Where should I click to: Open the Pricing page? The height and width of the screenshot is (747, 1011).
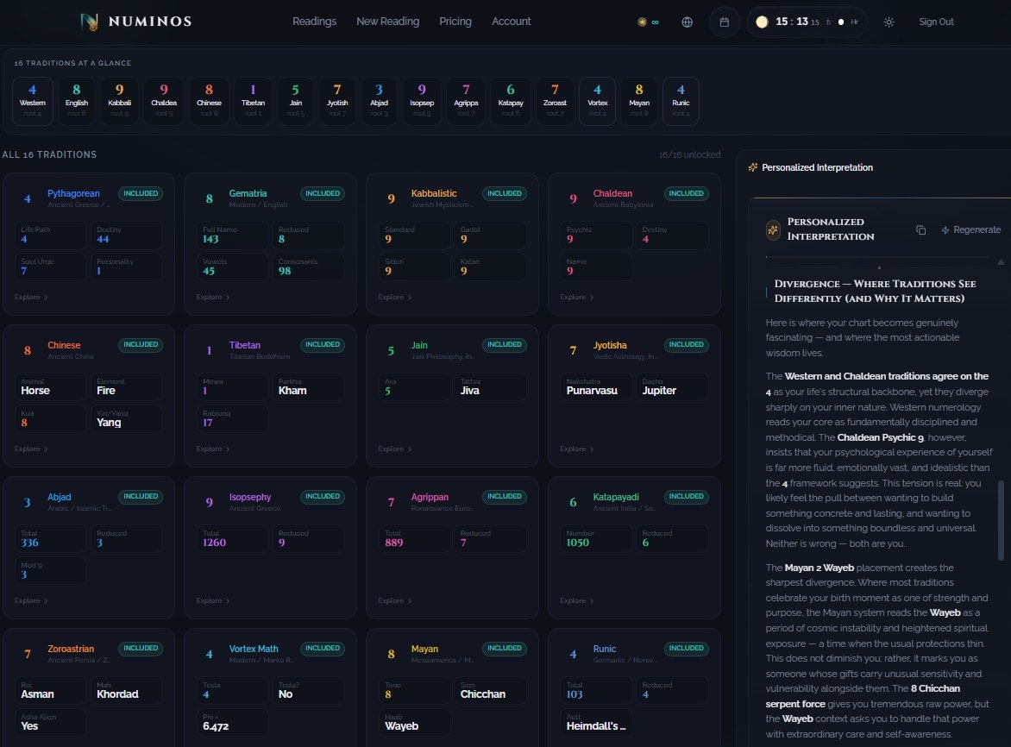coord(455,22)
